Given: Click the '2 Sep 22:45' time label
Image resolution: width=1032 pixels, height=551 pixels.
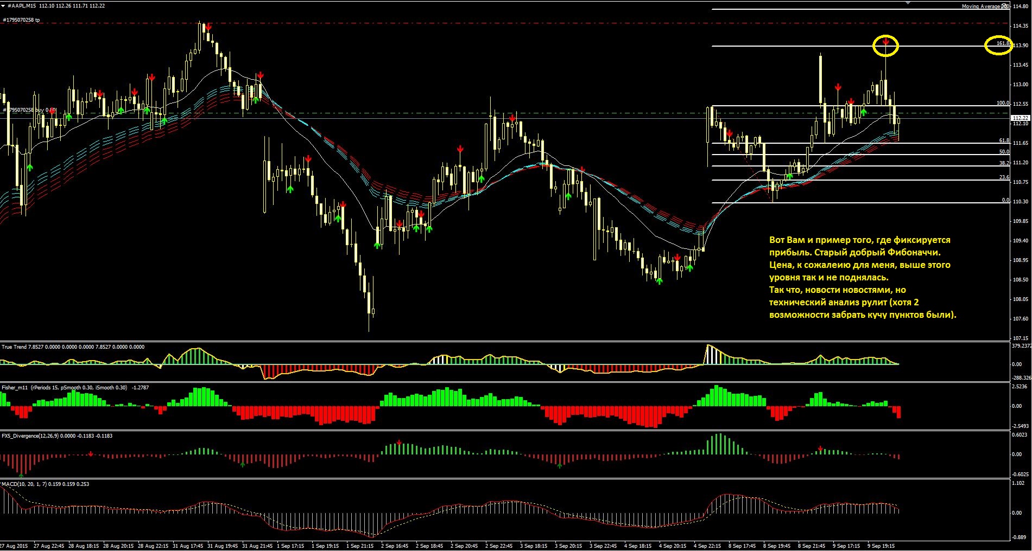Looking at the screenshot, I should click(x=498, y=546).
